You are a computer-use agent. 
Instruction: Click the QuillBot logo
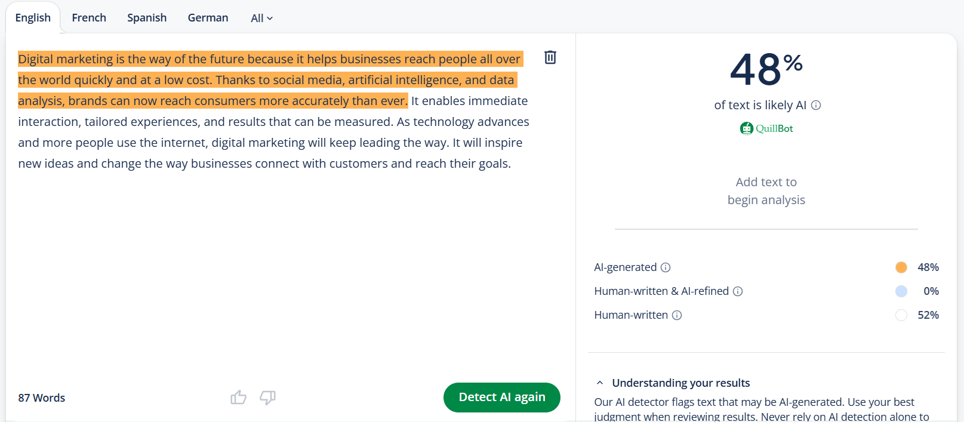(x=766, y=128)
